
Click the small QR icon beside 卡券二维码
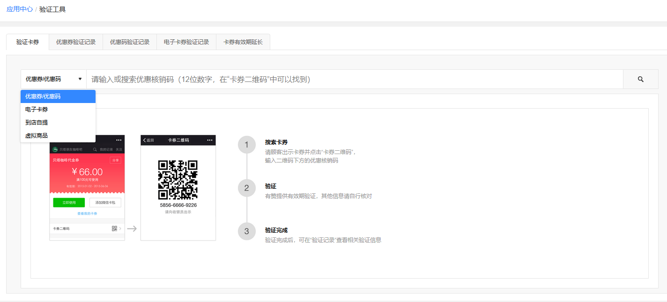pos(114,228)
